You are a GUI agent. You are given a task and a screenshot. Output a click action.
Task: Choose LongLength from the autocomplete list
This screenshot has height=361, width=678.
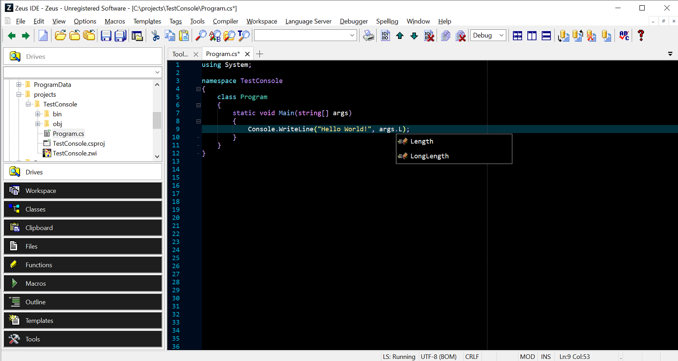point(454,156)
